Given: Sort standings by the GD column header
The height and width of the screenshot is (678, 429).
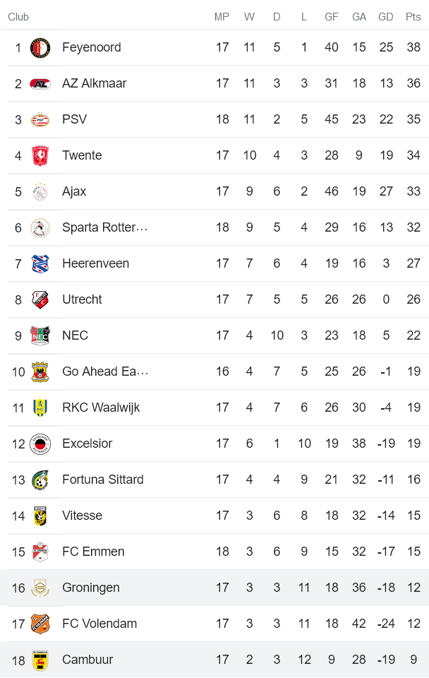Looking at the screenshot, I should 386,17.
